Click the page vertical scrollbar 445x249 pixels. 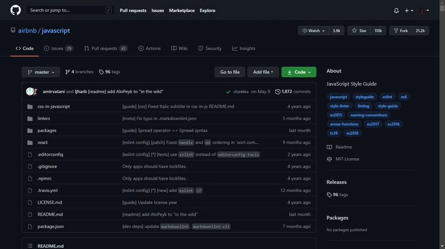point(442,124)
